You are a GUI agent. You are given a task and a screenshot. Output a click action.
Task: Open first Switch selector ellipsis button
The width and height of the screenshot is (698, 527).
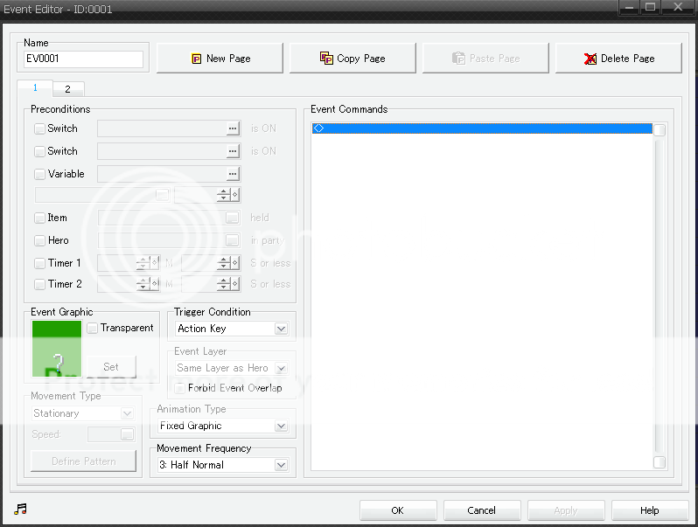[x=232, y=128]
